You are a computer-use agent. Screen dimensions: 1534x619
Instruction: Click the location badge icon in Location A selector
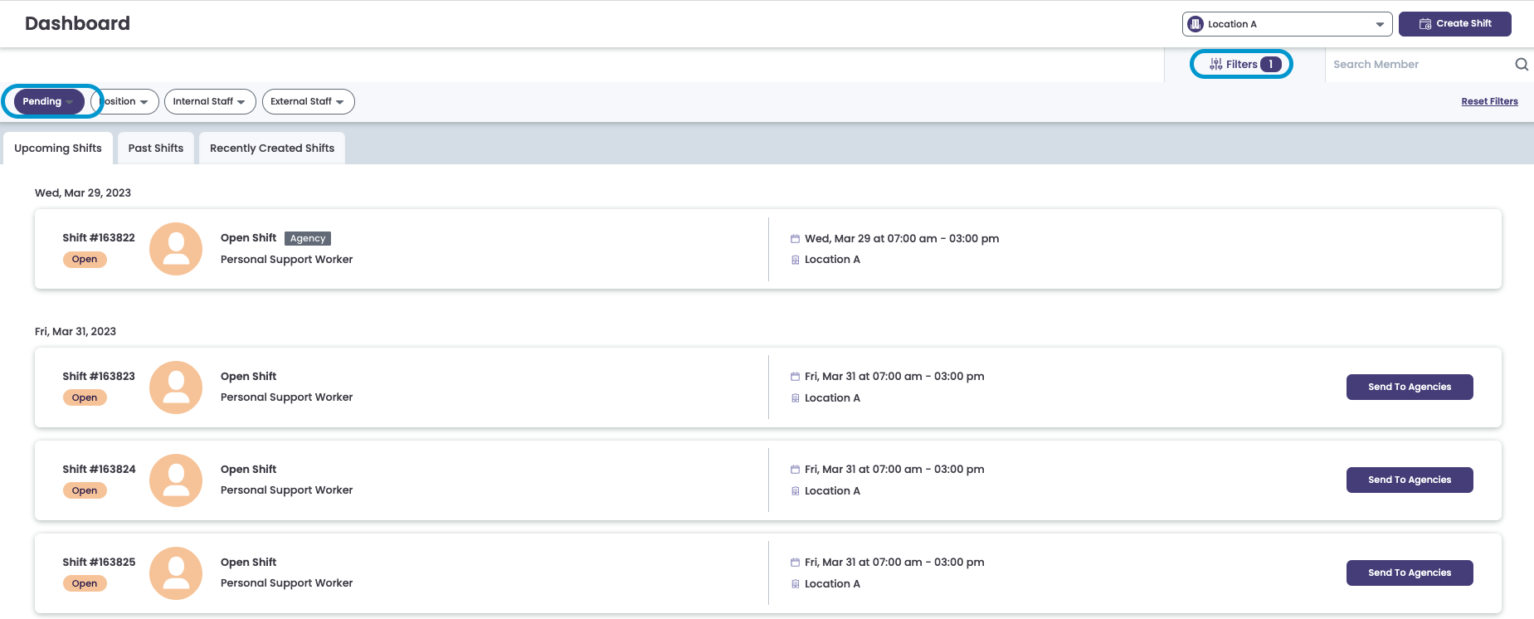click(x=1195, y=23)
